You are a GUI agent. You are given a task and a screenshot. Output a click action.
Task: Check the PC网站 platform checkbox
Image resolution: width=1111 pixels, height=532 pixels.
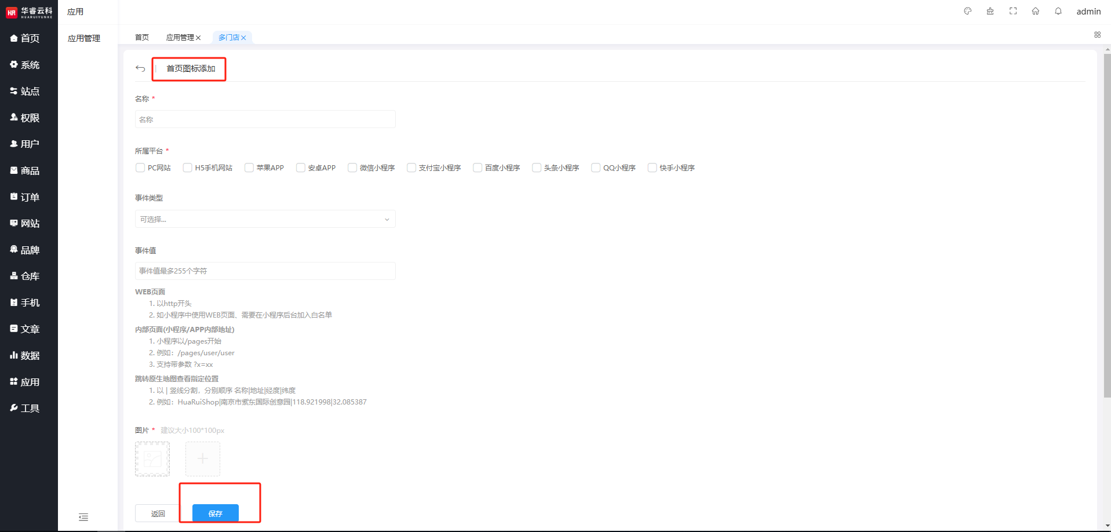click(x=140, y=167)
